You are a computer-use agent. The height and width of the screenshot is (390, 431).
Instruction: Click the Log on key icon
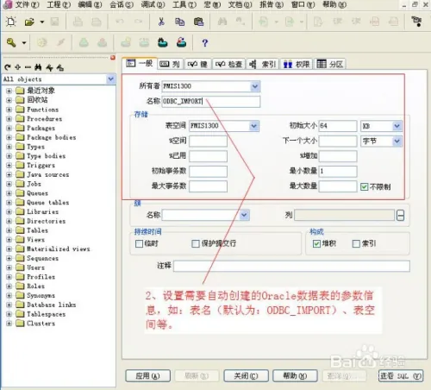click(x=11, y=43)
